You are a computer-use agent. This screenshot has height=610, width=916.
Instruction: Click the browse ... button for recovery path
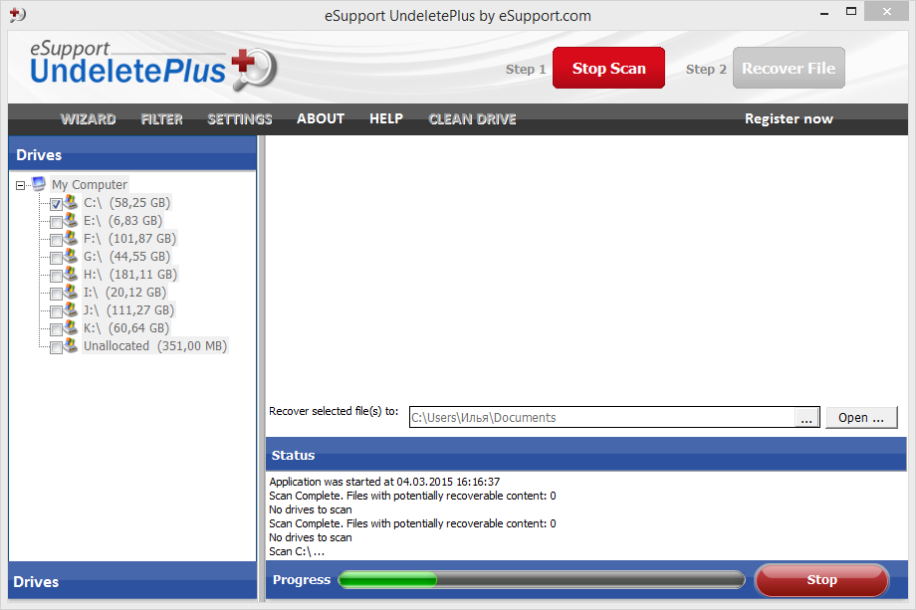pyautogui.click(x=806, y=418)
